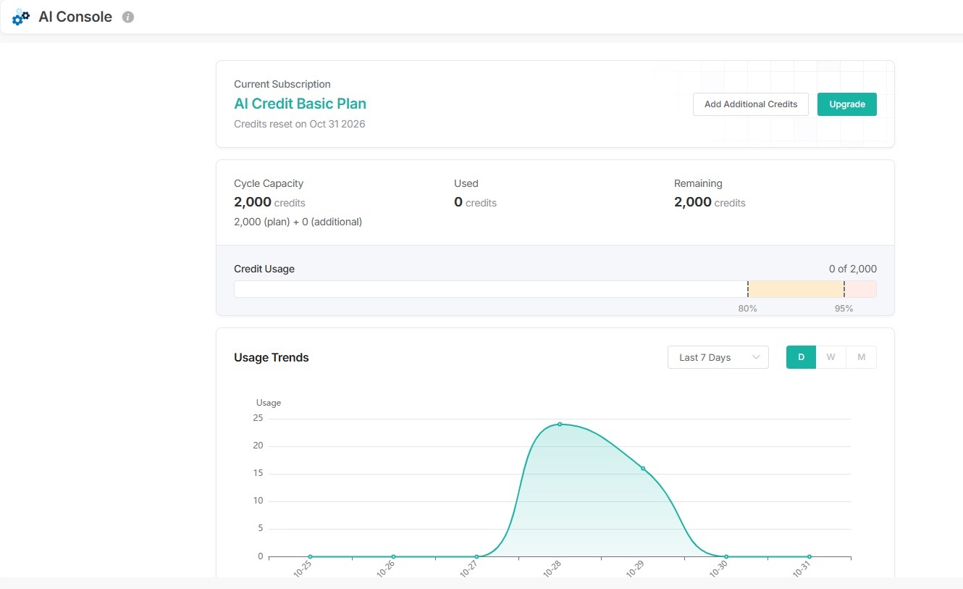
Task: Switch to the M monthly view
Action: click(861, 357)
